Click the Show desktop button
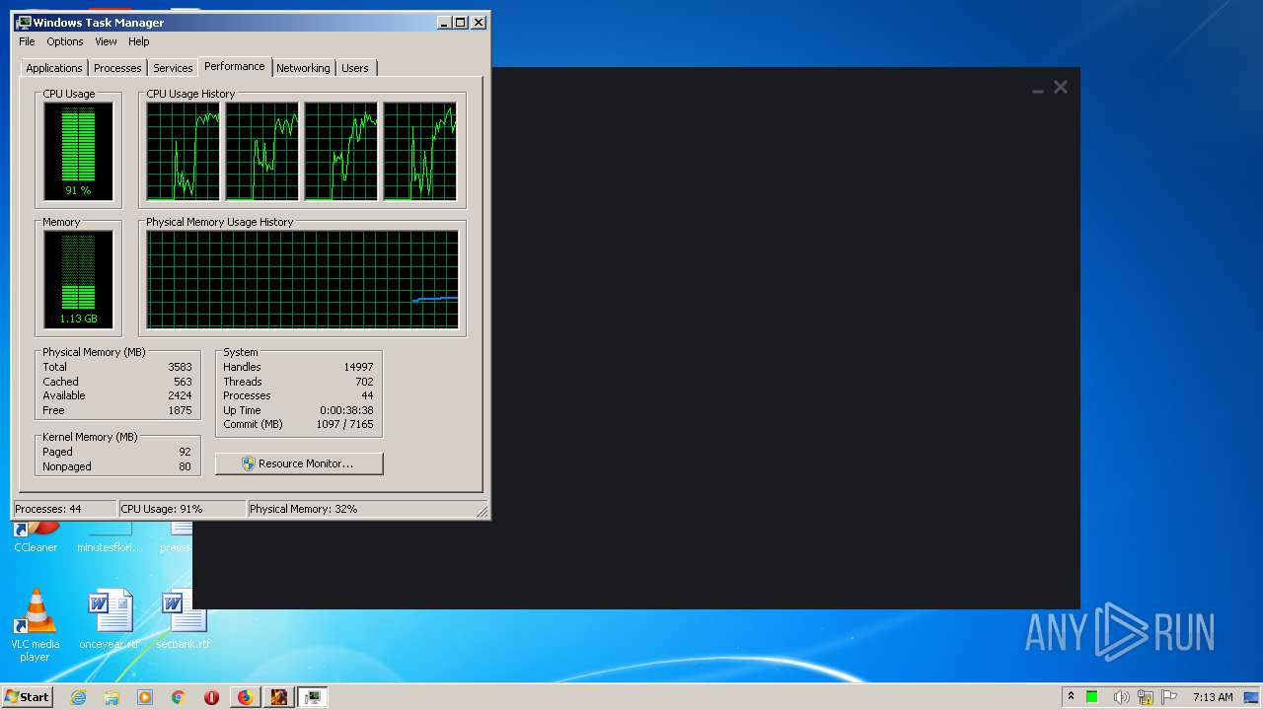The width and height of the screenshot is (1263, 710). [x=1251, y=697]
